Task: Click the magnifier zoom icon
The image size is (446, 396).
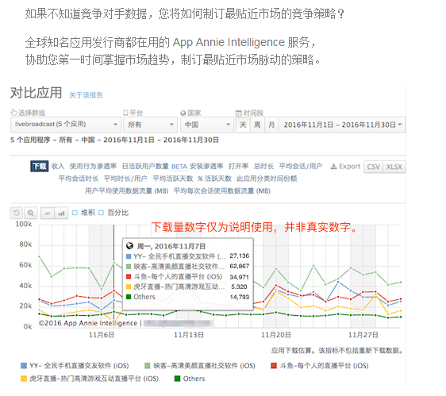Action: point(30,213)
